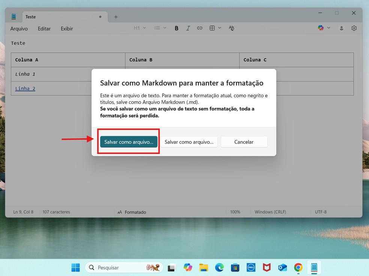Image resolution: width=369 pixels, height=276 pixels.
Task: Open the Copilot menu in Notepad toolbar
Action: click(324, 28)
